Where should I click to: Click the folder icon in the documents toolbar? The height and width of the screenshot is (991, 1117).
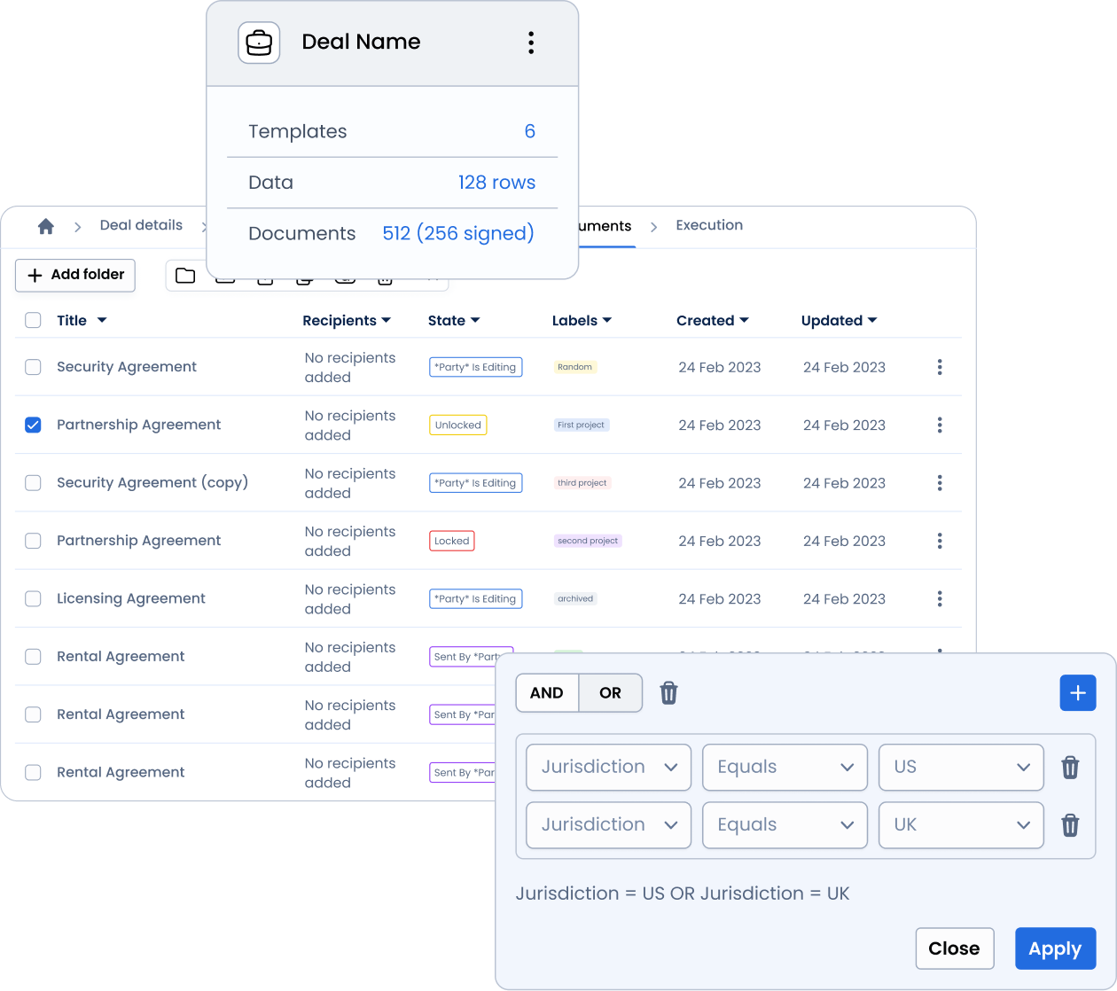[x=185, y=275]
